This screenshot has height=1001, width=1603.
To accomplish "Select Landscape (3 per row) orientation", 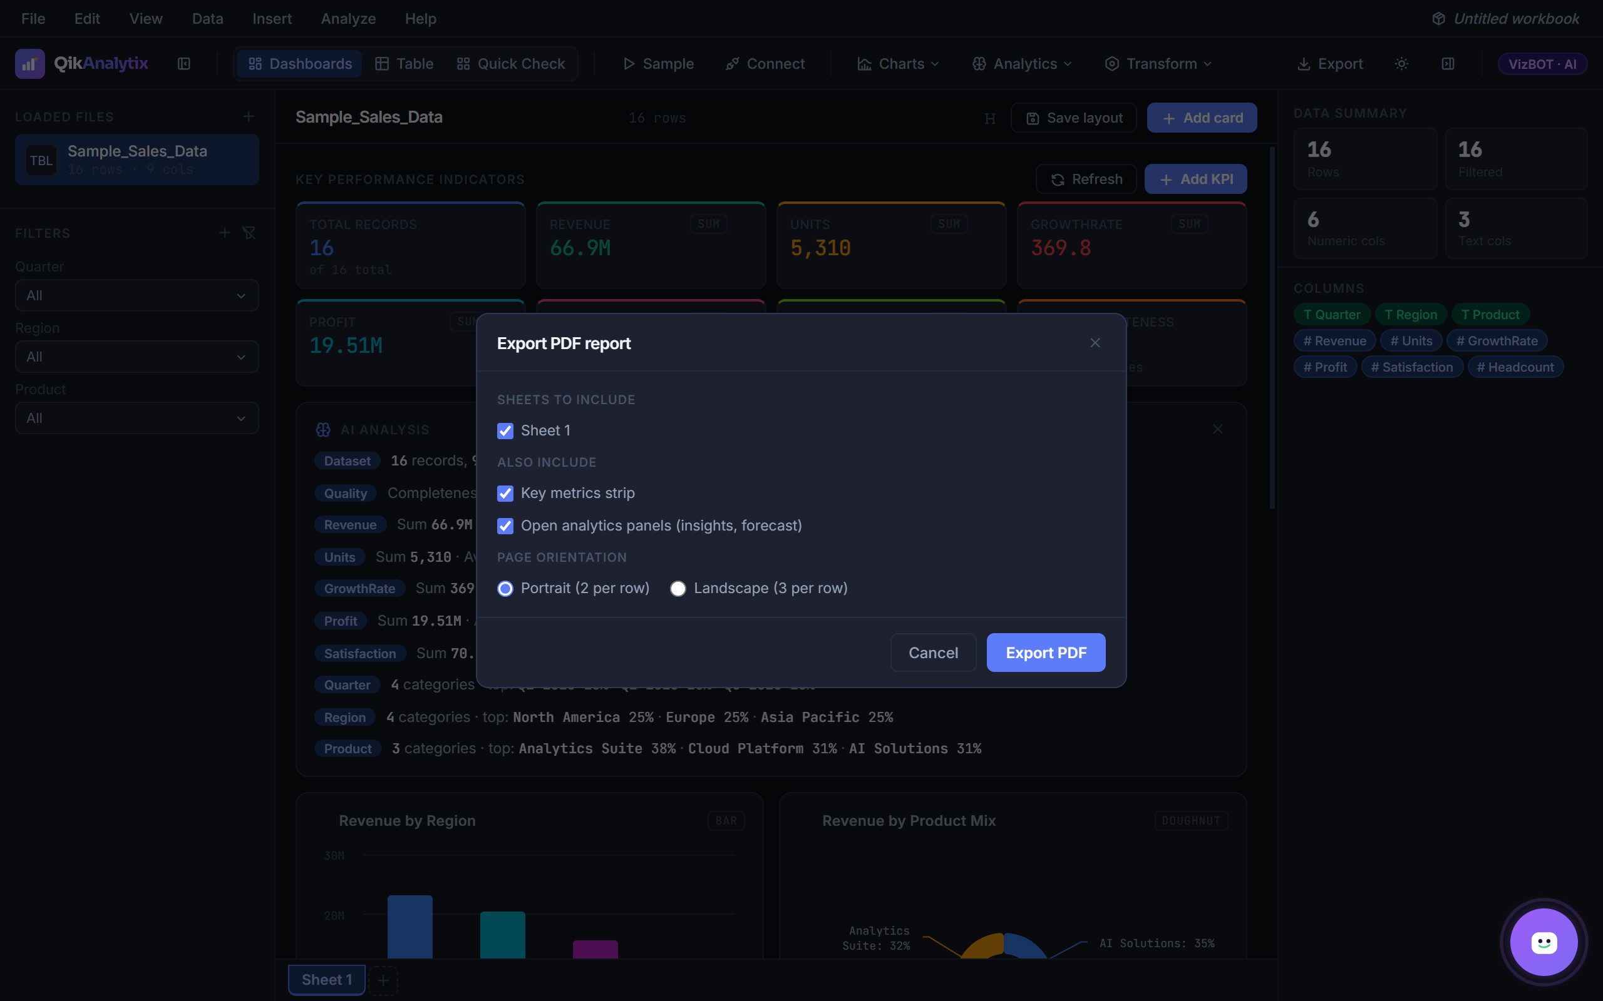I will pyautogui.click(x=678, y=589).
